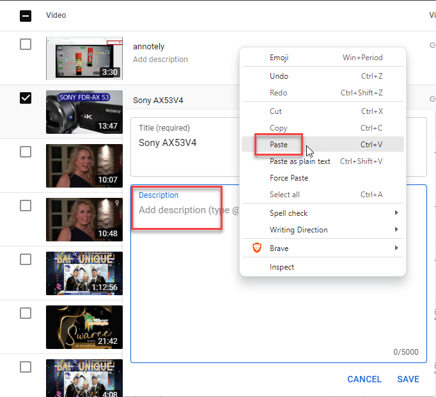
Task: Click the Video column header
Action: point(56,15)
